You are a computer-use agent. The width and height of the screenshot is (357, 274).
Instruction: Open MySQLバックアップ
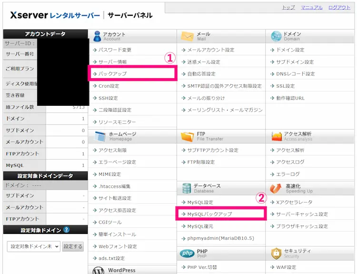[209, 214]
